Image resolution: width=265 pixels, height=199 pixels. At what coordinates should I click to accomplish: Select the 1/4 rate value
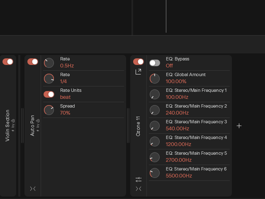(63, 81)
